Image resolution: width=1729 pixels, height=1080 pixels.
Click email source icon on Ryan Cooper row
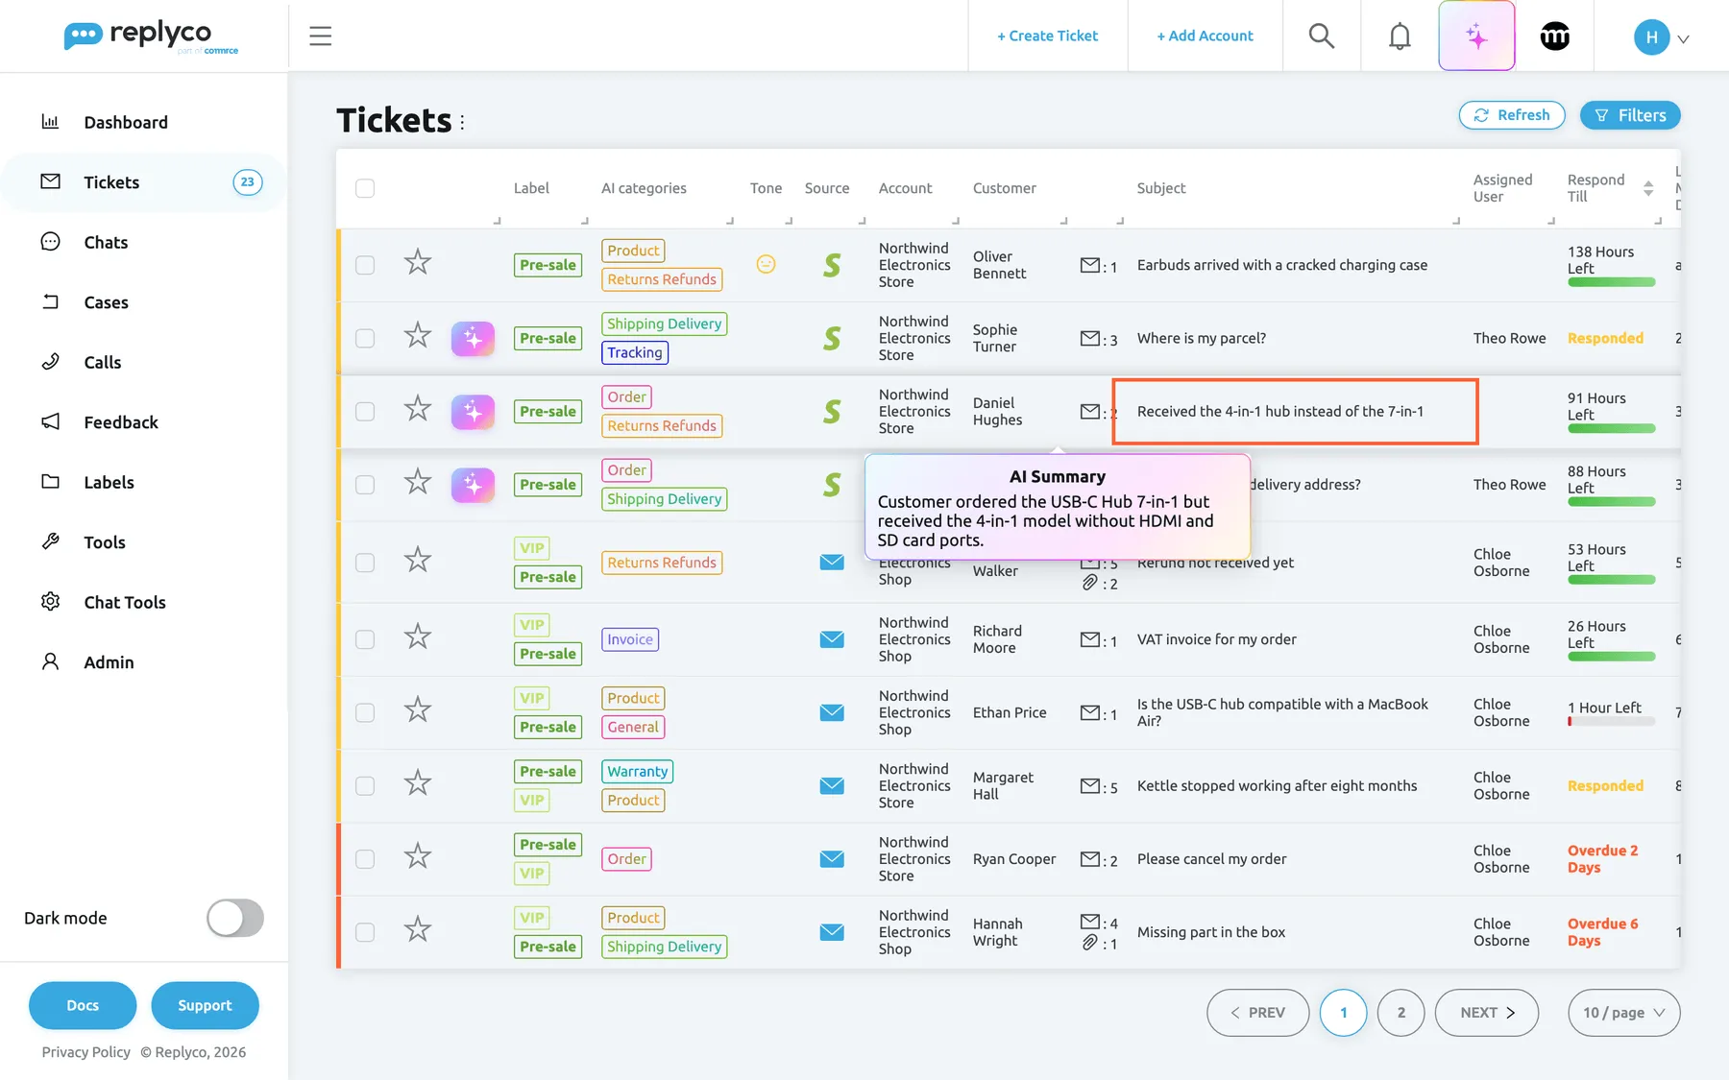point(832,859)
